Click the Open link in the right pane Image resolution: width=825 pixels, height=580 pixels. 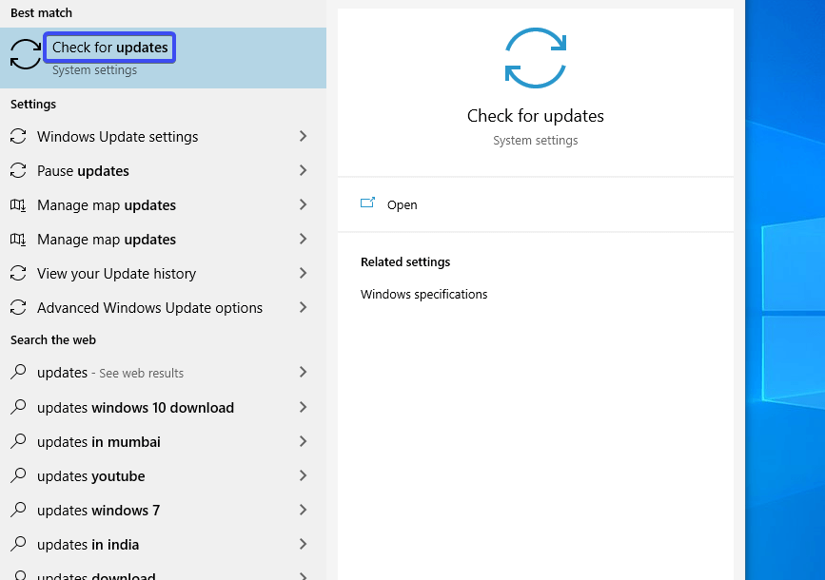(402, 203)
